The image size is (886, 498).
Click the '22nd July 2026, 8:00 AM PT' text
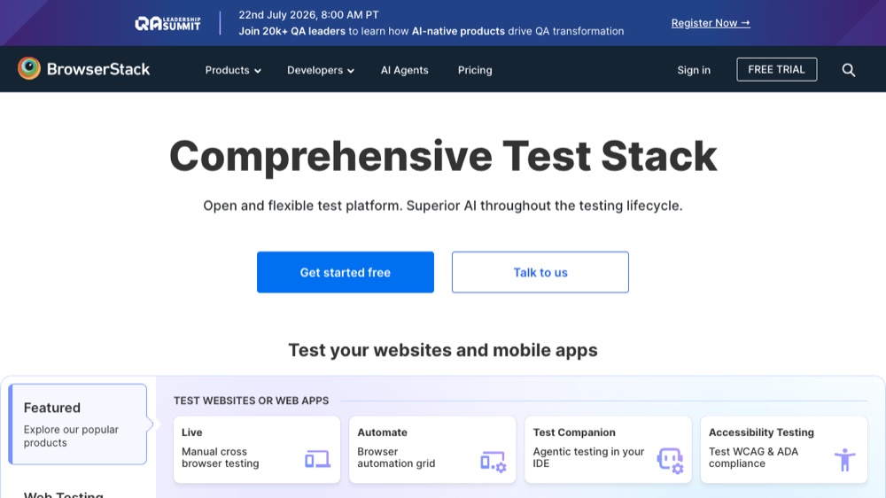[308, 15]
